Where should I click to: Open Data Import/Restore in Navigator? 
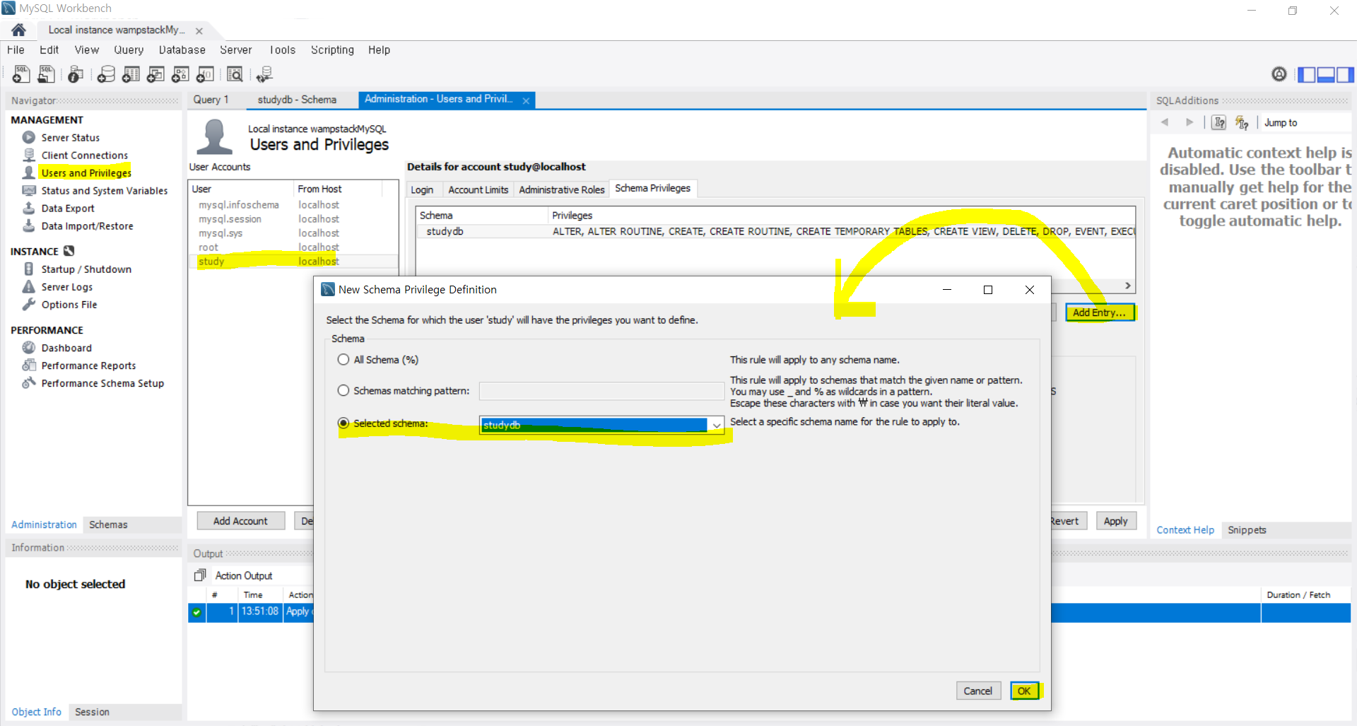pyautogui.click(x=87, y=226)
